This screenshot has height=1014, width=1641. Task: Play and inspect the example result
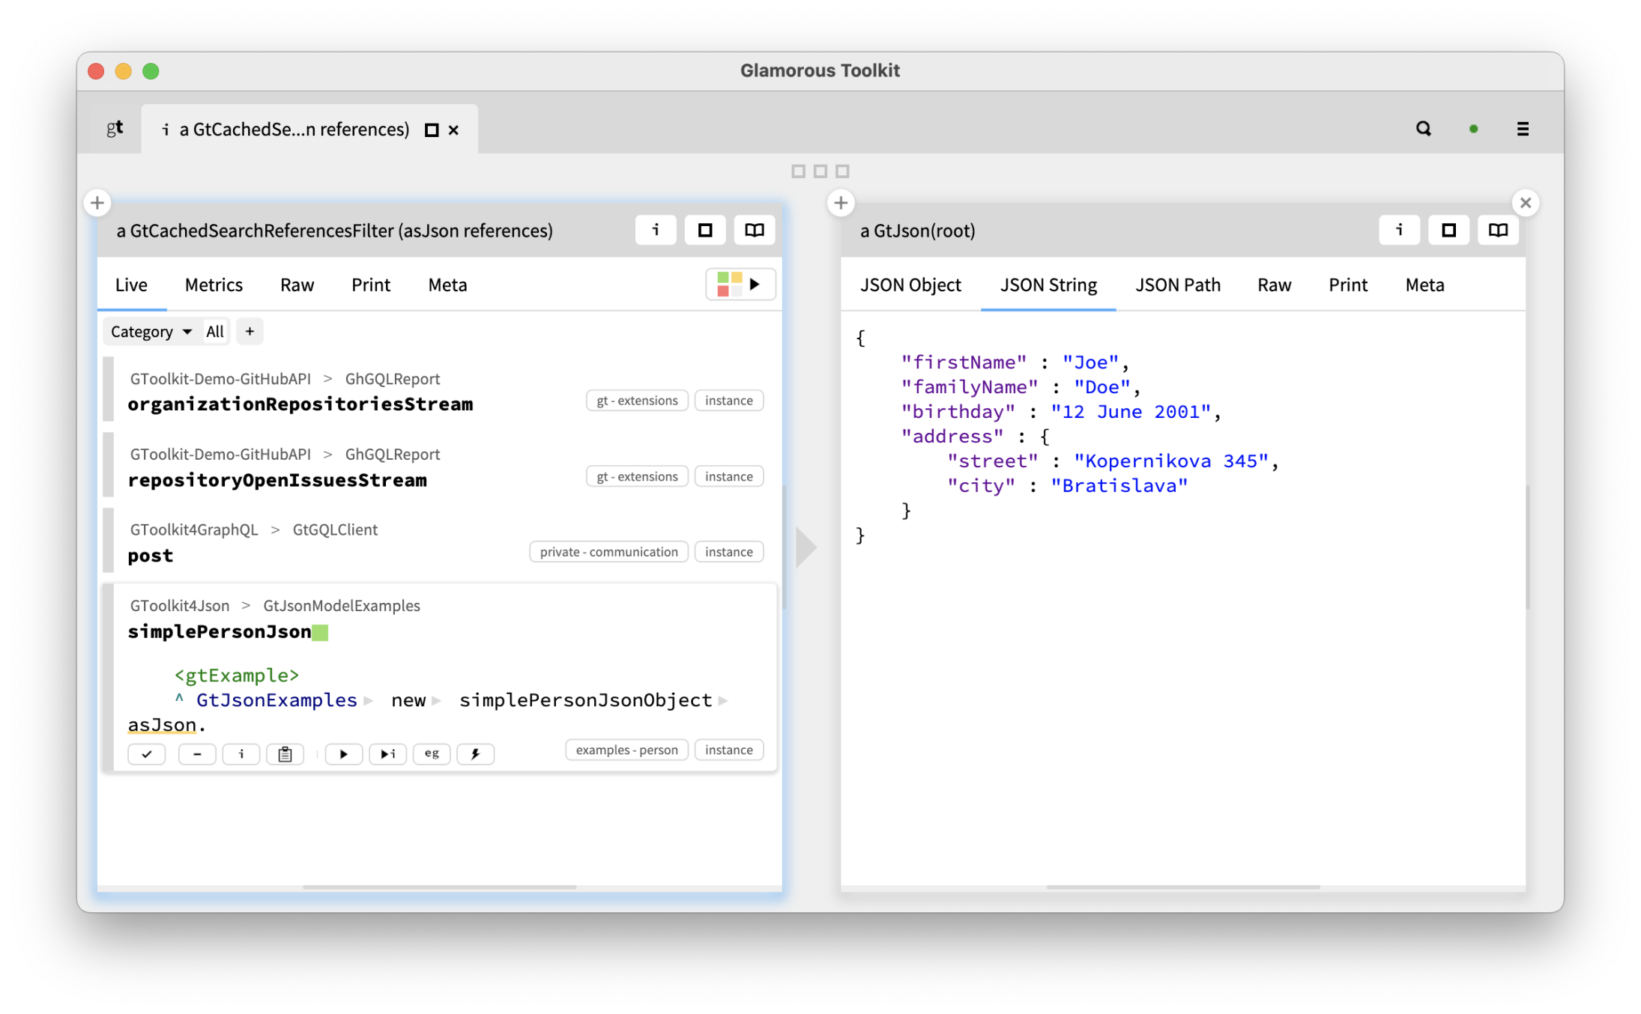tap(387, 754)
